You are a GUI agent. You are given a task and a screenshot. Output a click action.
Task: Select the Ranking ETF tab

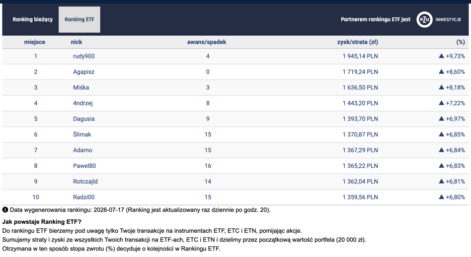(79, 19)
